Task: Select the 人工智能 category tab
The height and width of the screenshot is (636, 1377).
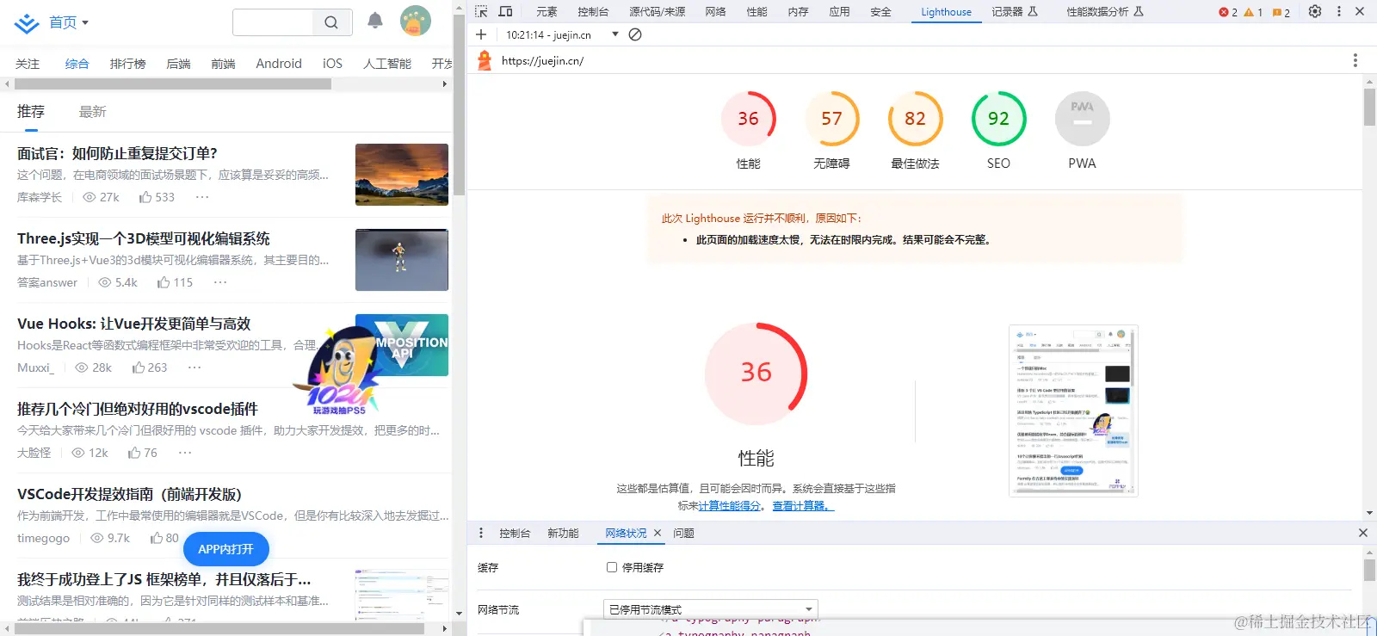Action: point(387,64)
